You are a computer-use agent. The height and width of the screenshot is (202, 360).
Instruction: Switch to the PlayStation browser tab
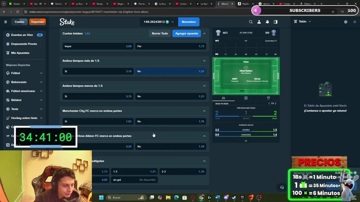point(245,4)
